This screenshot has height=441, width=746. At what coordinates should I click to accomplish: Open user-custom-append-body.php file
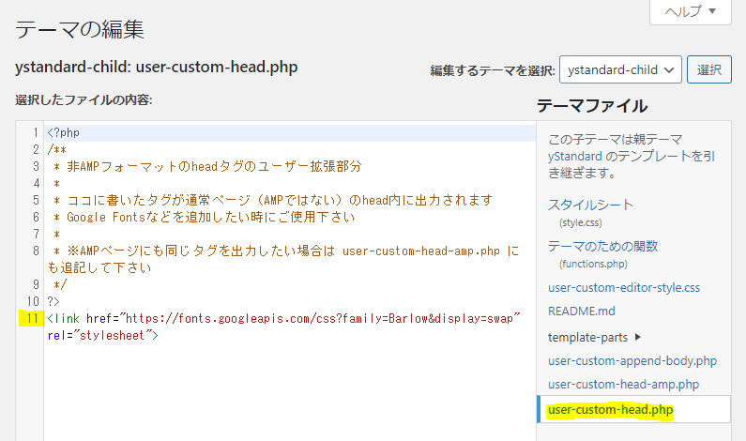[632, 361]
